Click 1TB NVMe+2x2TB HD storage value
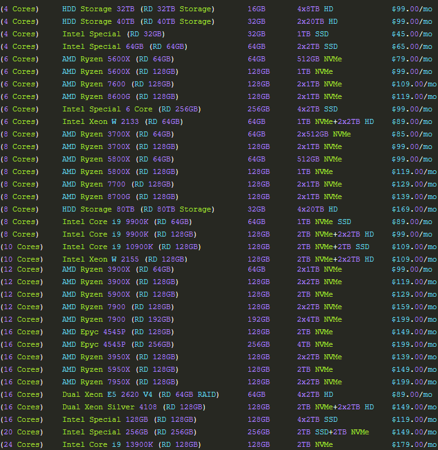Screen dimensions: 438x450 tap(336, 122)
